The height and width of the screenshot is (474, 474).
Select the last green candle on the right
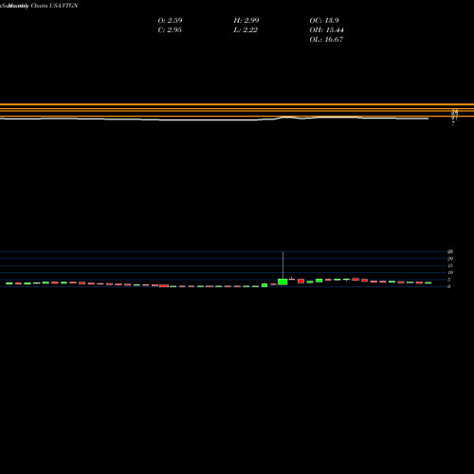click(x=428, y=283)
